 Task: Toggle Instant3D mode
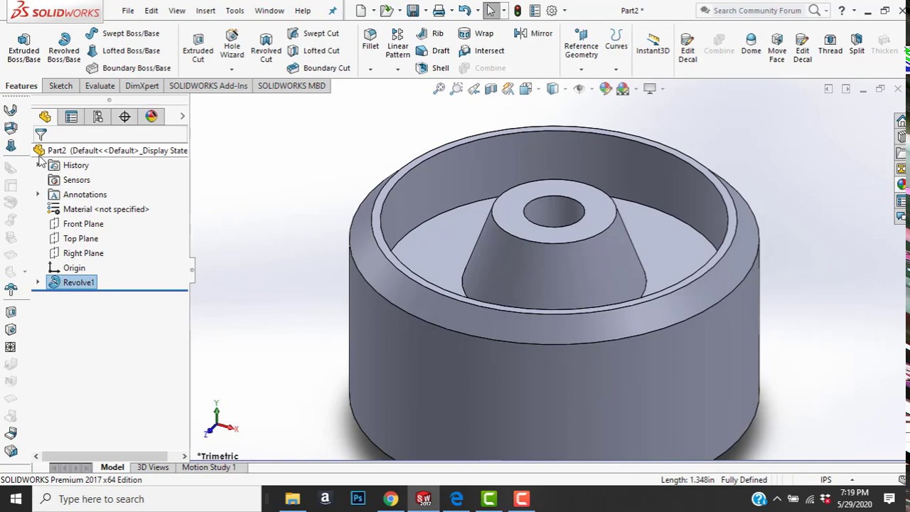(x=653, y=44)
